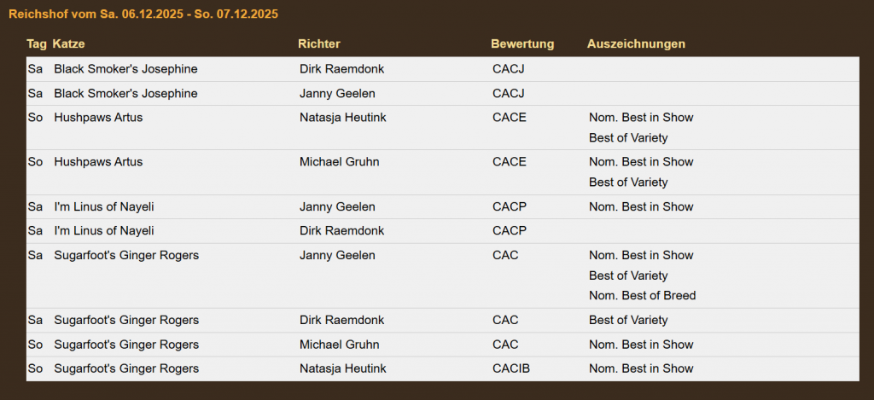874x400 pixels.
Task: Click Sugarfoot's Ginger Rogers in the CACIB row
Action: (126, 368)
